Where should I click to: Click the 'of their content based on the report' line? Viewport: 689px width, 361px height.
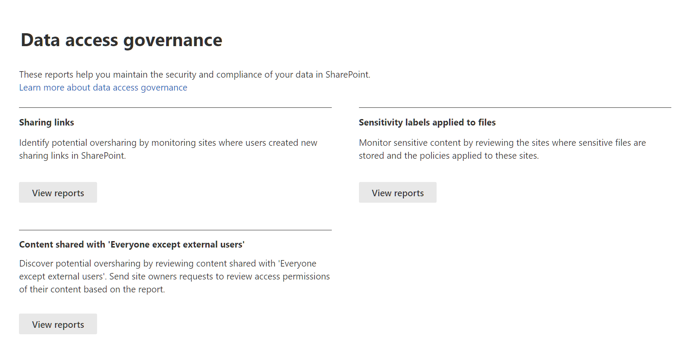tap(92, 289)
